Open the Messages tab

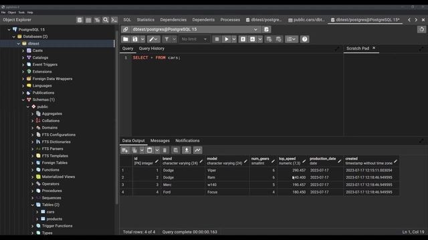point(160,141)
